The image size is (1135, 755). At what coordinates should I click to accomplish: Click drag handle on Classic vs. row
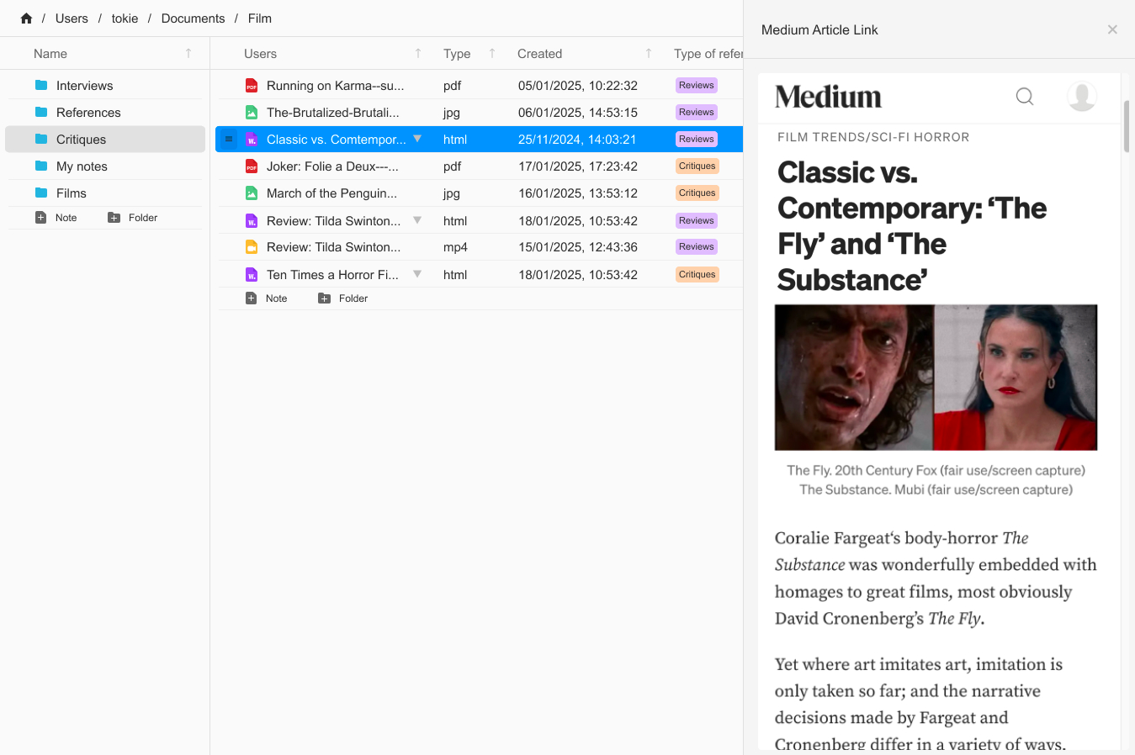(229, 139)
